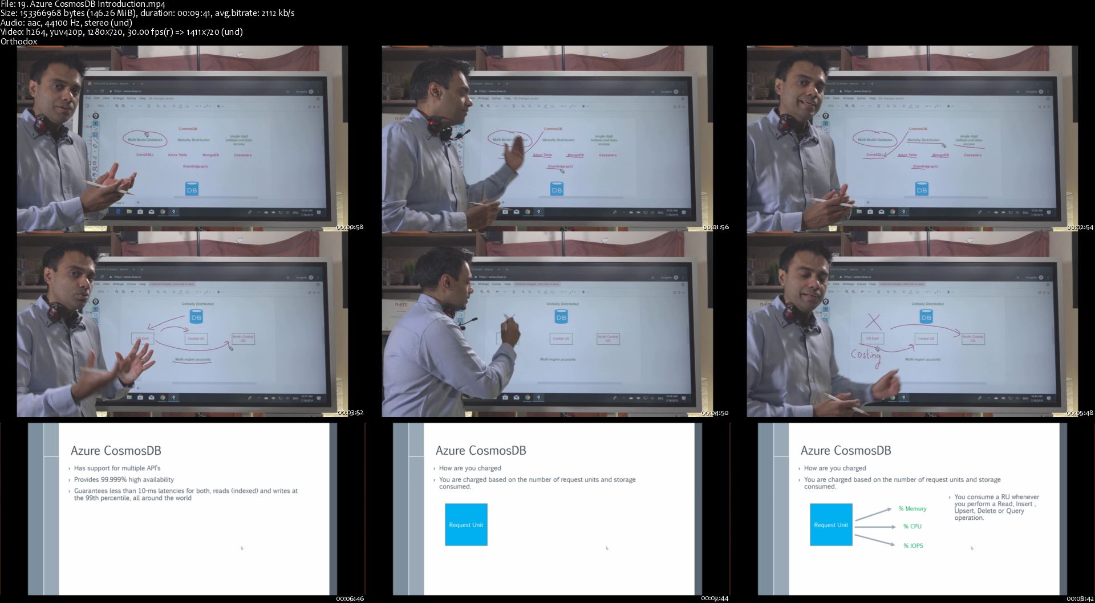Click the '% CPU' label in the 00:08:42 slide
Viewport: 1095px width, 603px height.
pyautogui.click(x=912, y=526)
